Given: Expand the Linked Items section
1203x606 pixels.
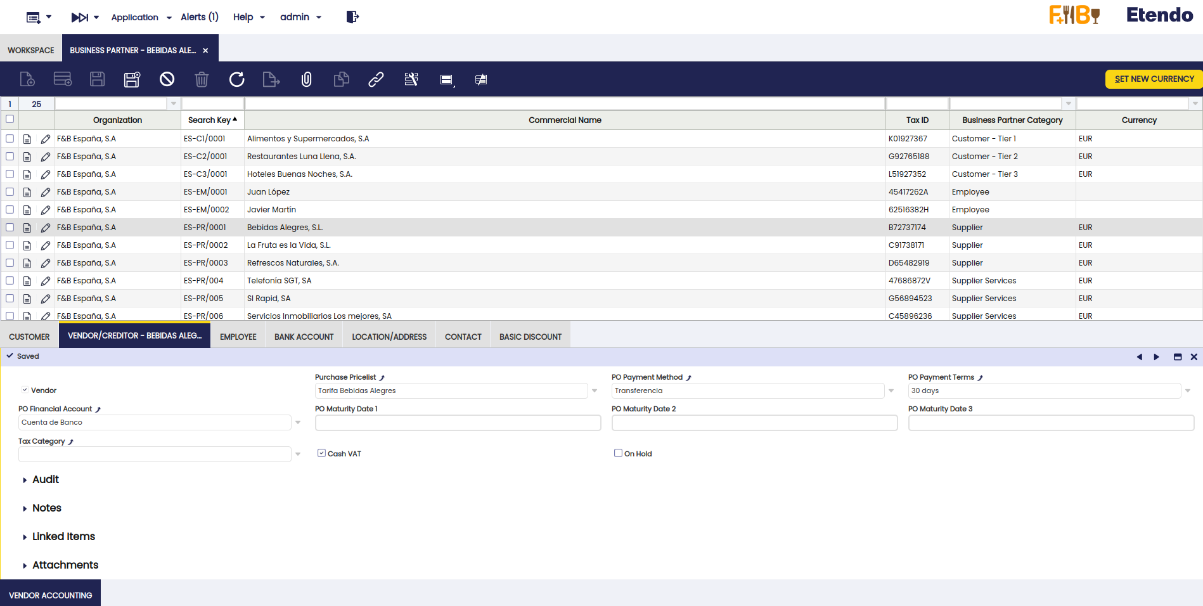Looking at the screenshot, I should (x=59, y=537).
